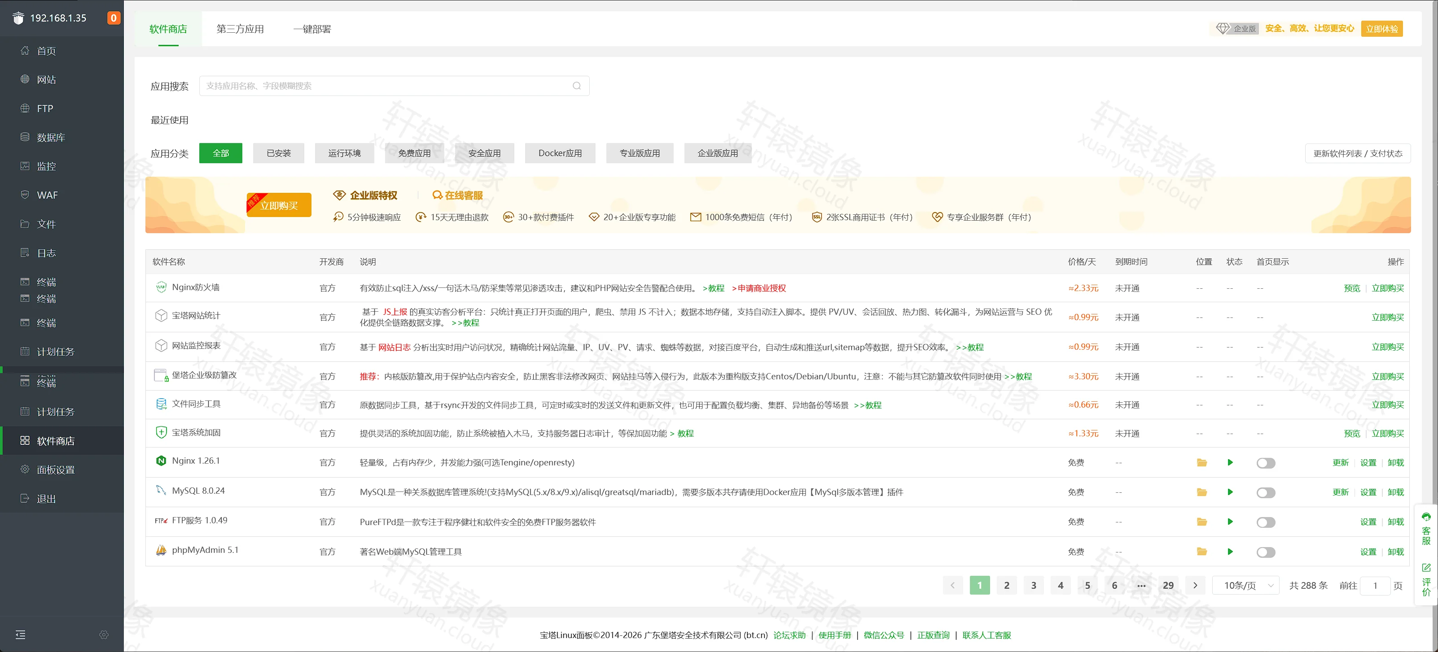Click 设置 for Nginx 1.26.1

1368,462
